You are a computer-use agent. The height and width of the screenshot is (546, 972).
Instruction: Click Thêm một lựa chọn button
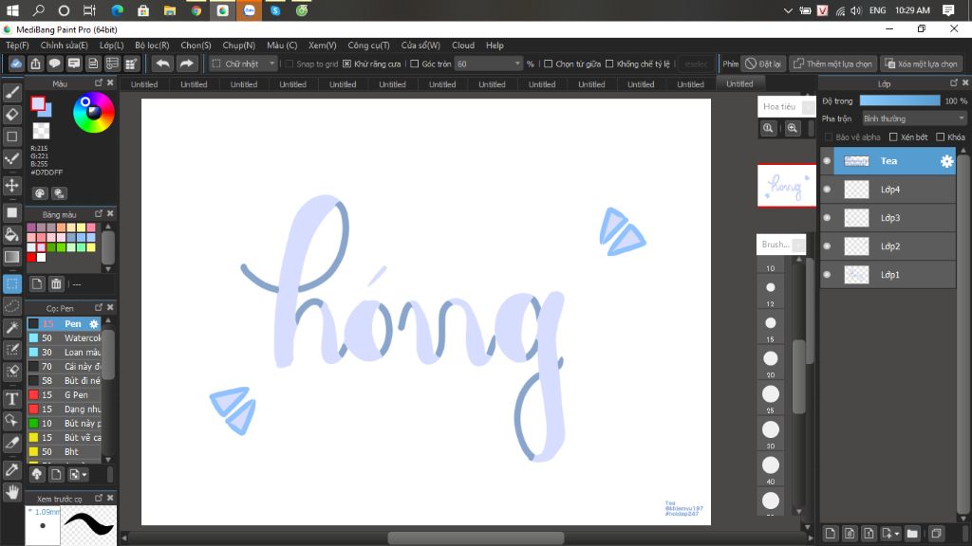pyautogui.click(x=833, y=64)
